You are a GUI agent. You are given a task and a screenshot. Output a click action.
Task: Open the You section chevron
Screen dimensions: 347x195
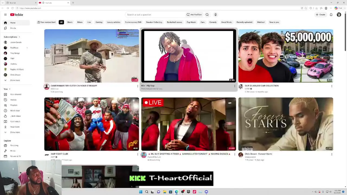10,89
